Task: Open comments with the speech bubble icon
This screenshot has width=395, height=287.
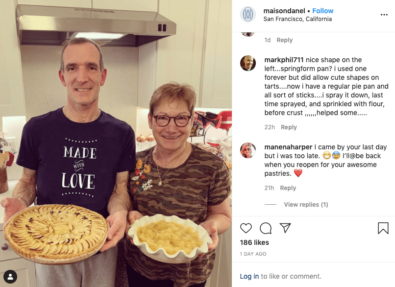Action: point(266,228)
